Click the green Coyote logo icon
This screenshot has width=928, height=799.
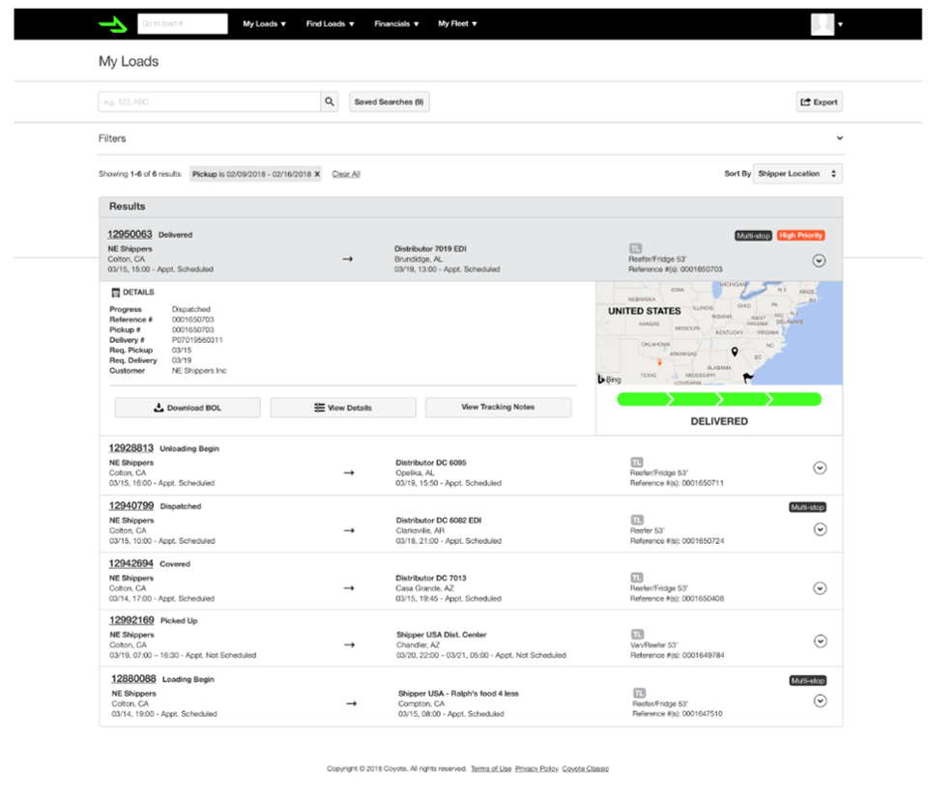113,24
